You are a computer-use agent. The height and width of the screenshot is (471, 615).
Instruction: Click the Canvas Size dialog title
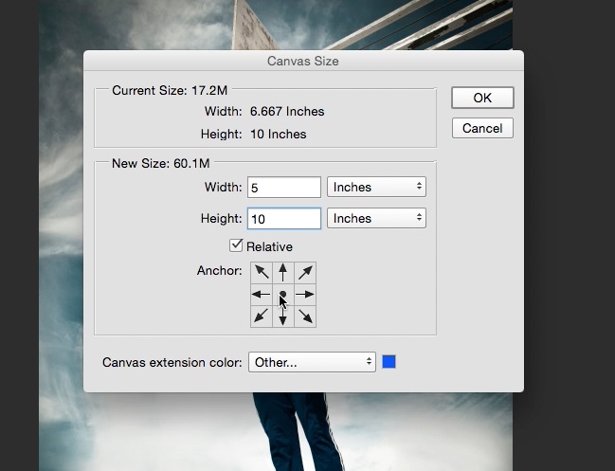coord(303,62)
